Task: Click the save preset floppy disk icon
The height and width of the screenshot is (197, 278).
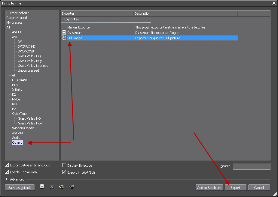Action: click(x=42, y=187)
